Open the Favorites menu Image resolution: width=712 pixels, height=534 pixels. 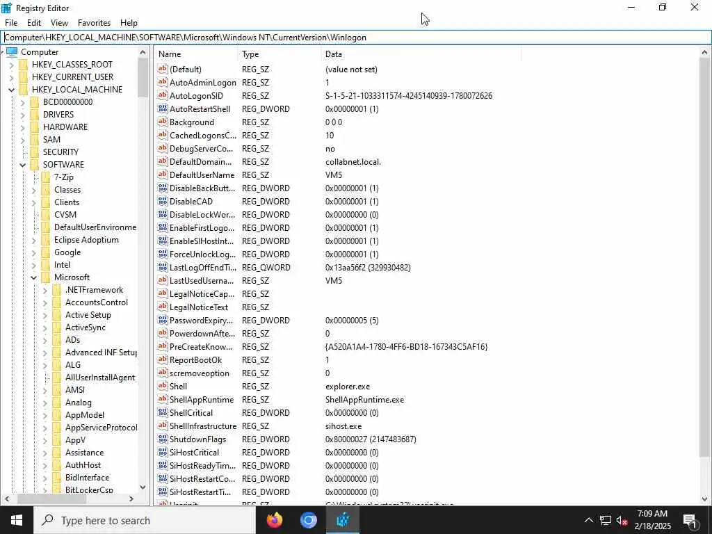[94, 23]
